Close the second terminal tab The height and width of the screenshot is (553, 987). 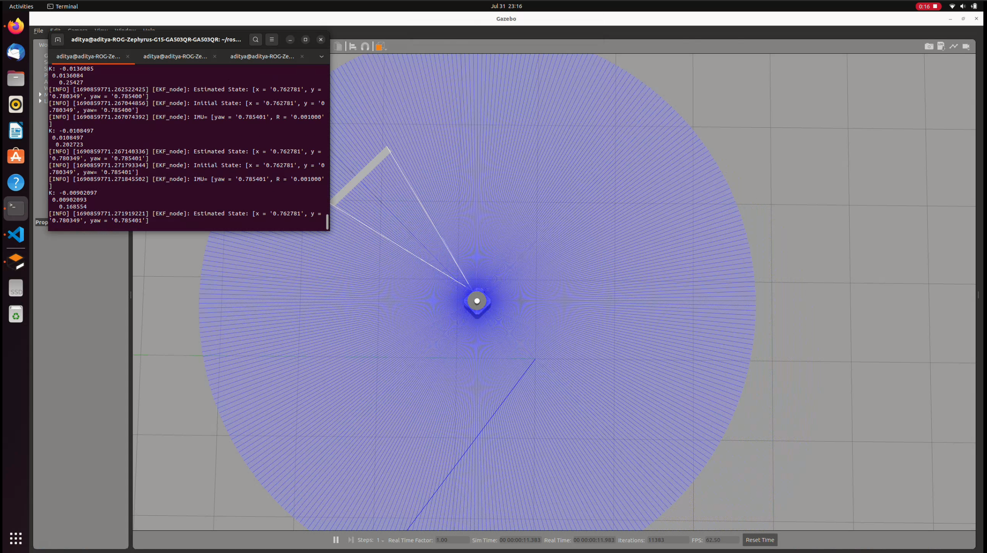pyautogui.click(x=215, y=57)
